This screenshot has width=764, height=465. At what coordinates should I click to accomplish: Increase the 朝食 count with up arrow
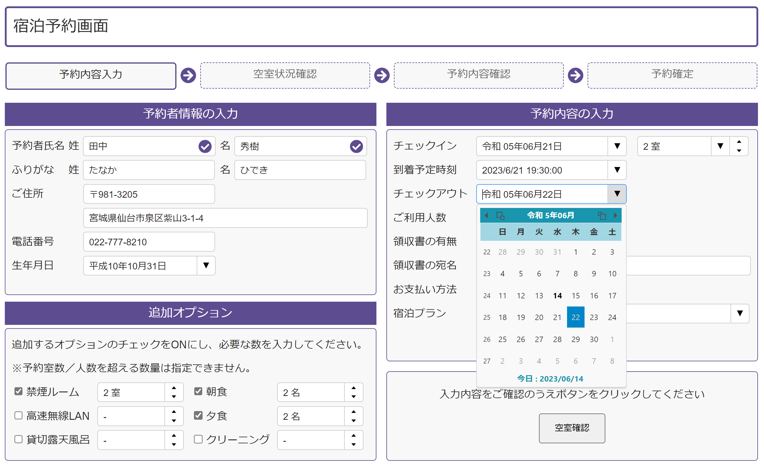(x=353, y=388)
